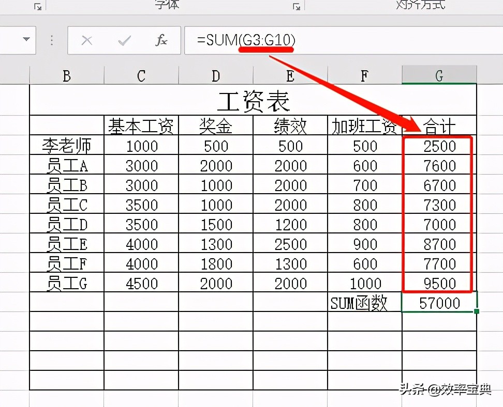The image size is (503, 407).
Task: Click the 员工G total cell showing 9500
Action: point(439,283)
